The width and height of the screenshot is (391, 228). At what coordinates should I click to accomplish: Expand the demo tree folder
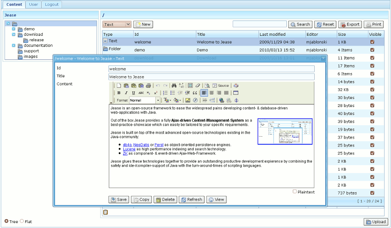tap(14, 29)
